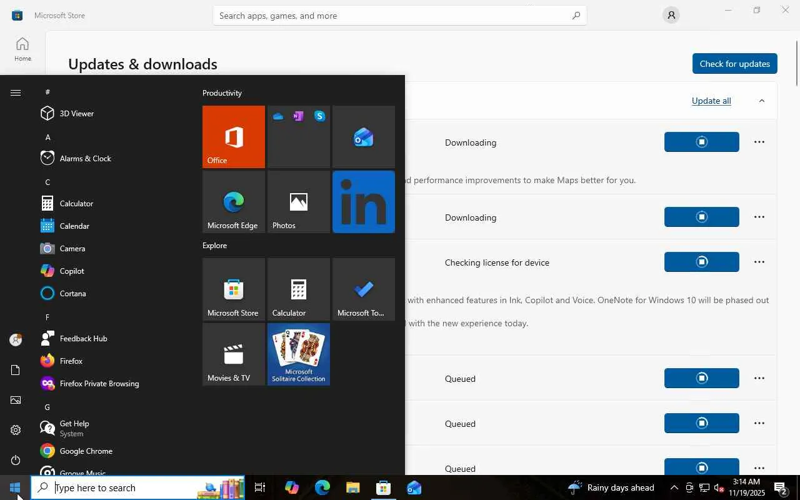Viewport: 800px width, 500px height.
Task: Open the Calculator tile in Explore
Action: 299,289
